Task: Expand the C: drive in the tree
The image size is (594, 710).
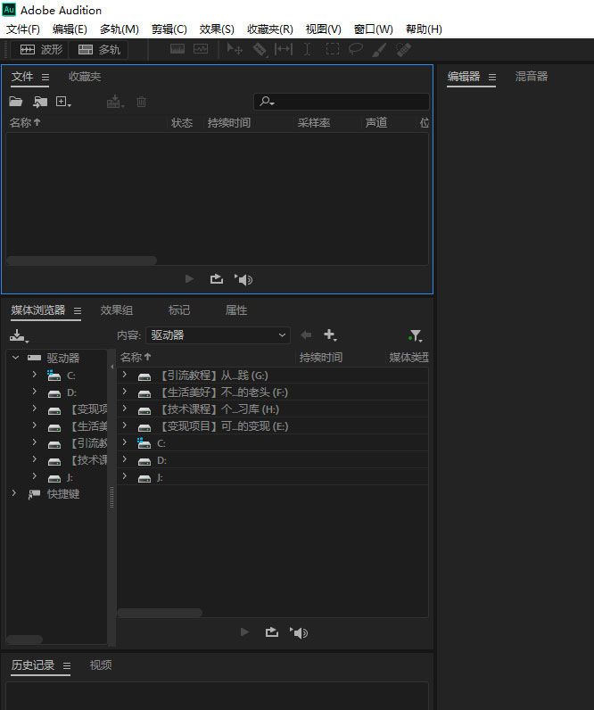Action: [x=34, y=375]
